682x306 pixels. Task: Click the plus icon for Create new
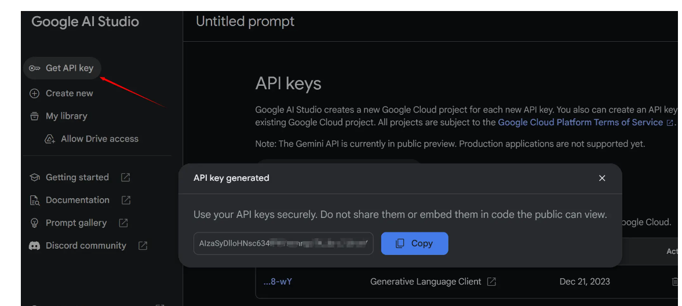pyautogui.click(x=34, y=93)
